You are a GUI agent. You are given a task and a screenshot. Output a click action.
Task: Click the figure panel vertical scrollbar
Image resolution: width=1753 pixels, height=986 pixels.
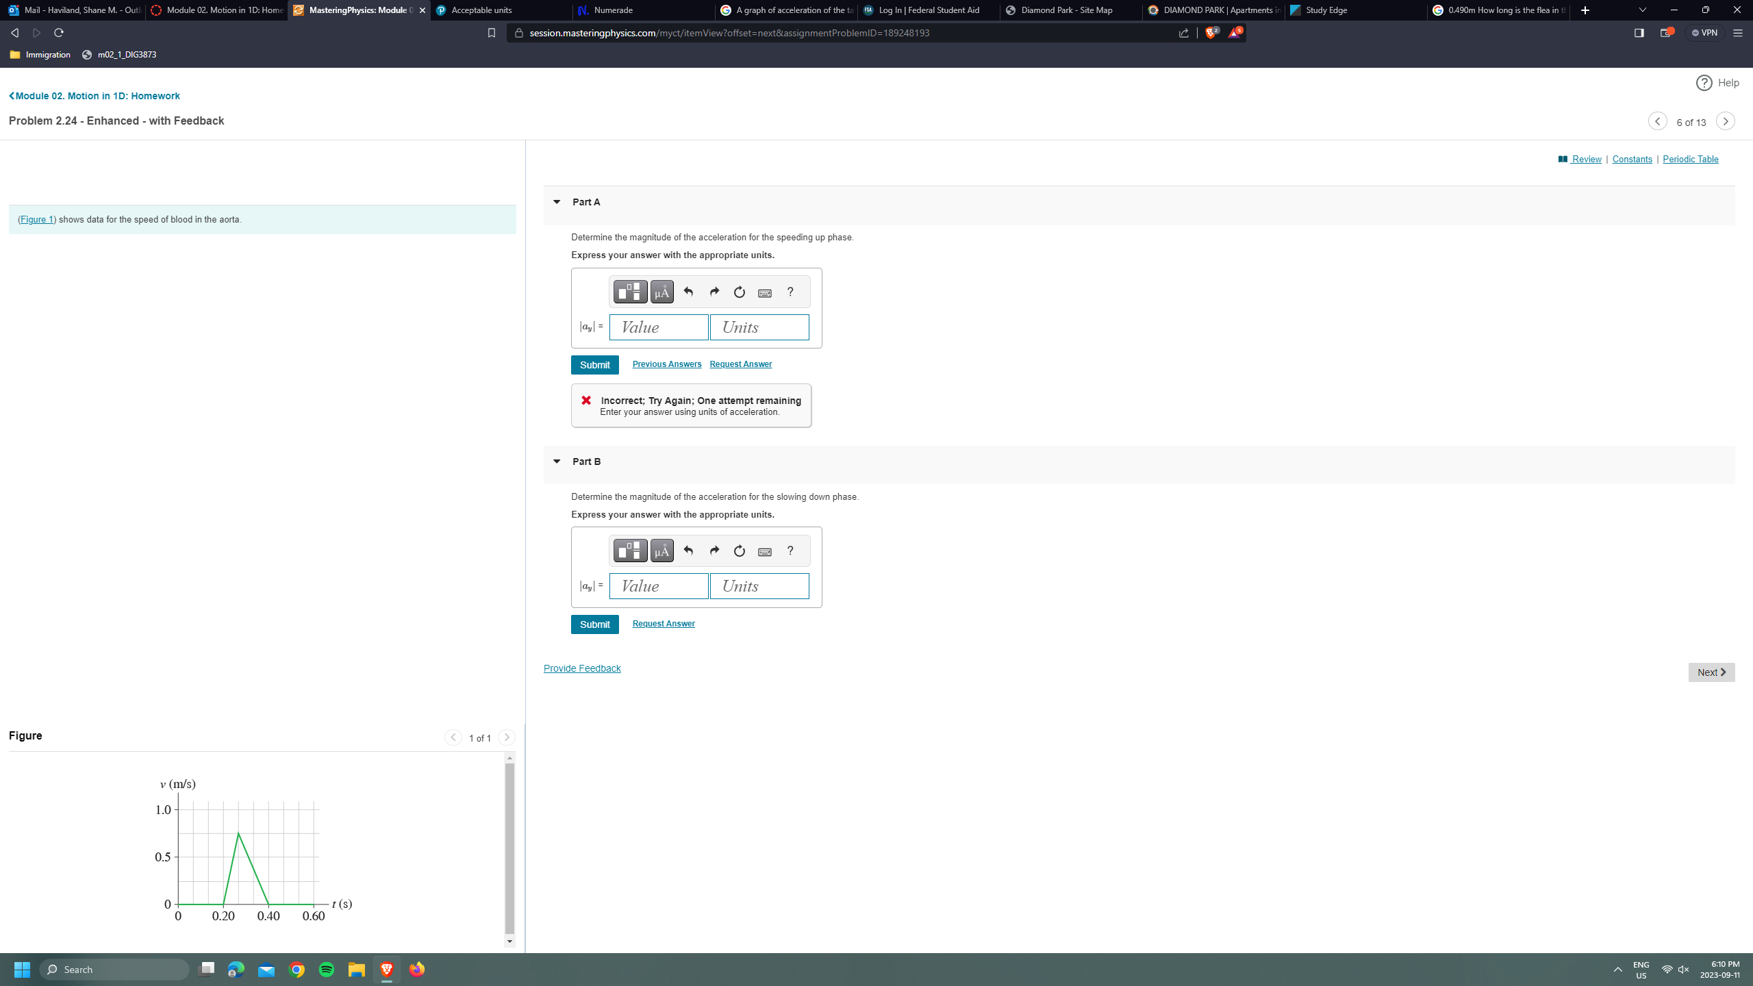509,849
